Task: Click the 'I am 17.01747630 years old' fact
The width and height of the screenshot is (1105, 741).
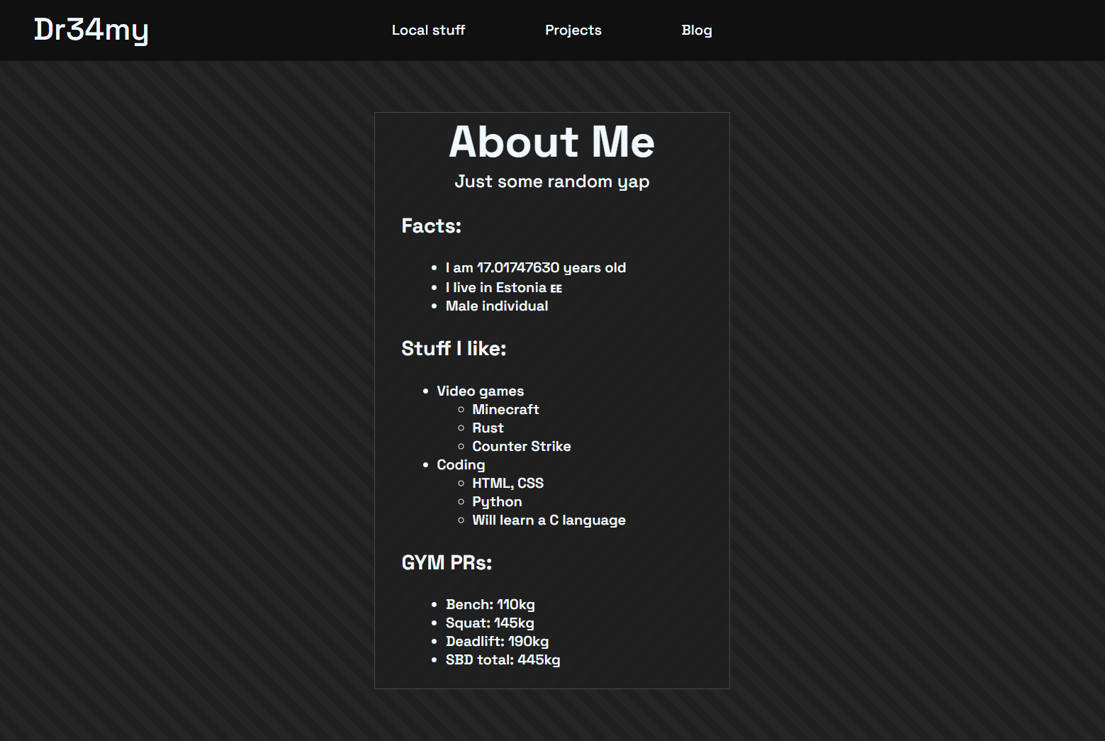Action: point(536,267)
